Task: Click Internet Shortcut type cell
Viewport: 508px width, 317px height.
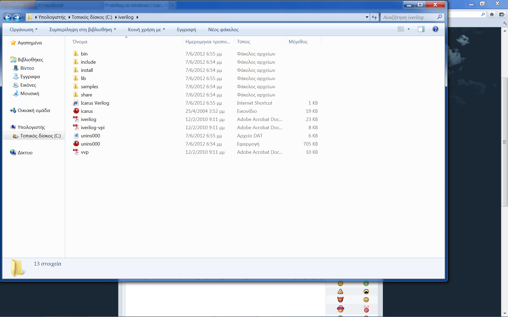Action: coord(255,103)
